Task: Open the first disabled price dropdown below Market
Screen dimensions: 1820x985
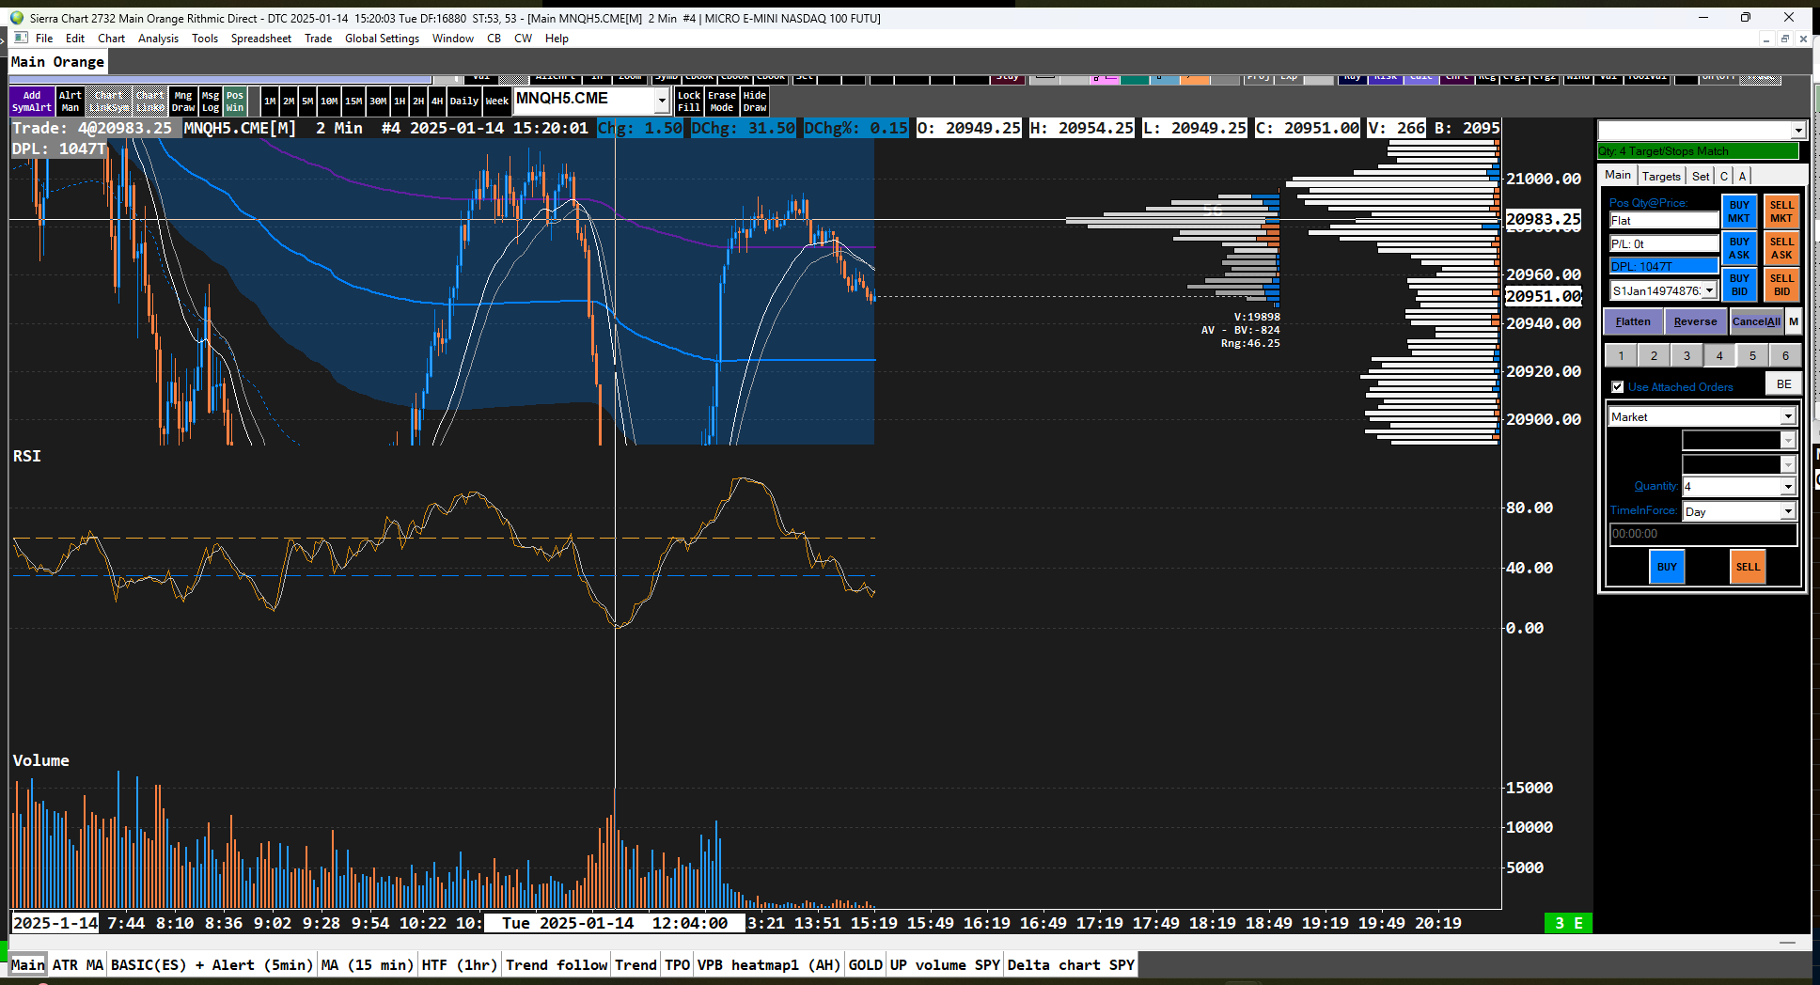Action: pos(1788,440)
